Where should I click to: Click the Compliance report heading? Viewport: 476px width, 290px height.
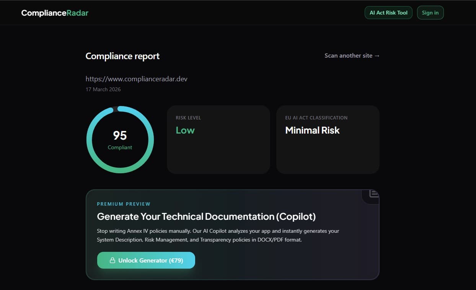tap(122, 56)
